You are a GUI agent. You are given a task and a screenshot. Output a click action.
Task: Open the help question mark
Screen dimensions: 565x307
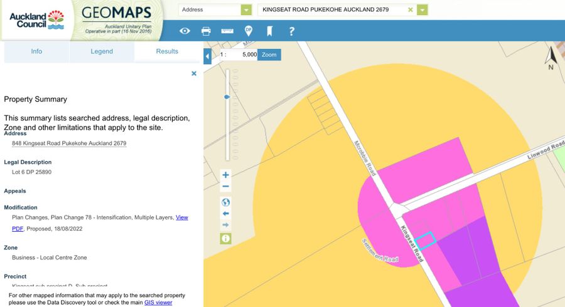291,31
